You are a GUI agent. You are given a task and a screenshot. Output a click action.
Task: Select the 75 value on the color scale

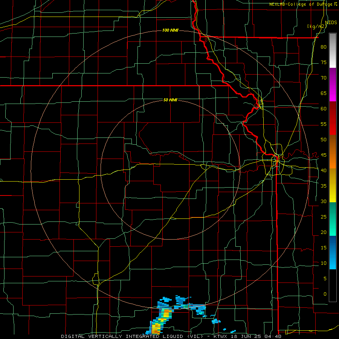coord(324,63)
